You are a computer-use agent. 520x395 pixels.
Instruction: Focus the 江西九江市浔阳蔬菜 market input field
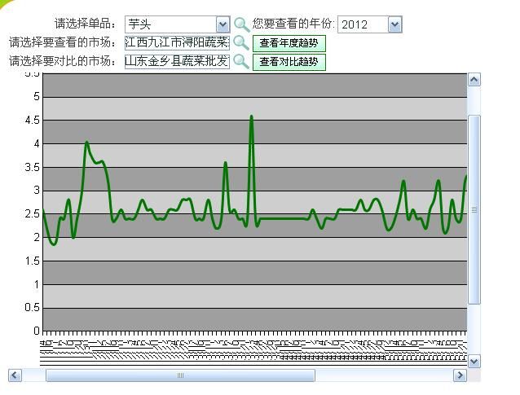pyautogui.click(x=177, y=42)
